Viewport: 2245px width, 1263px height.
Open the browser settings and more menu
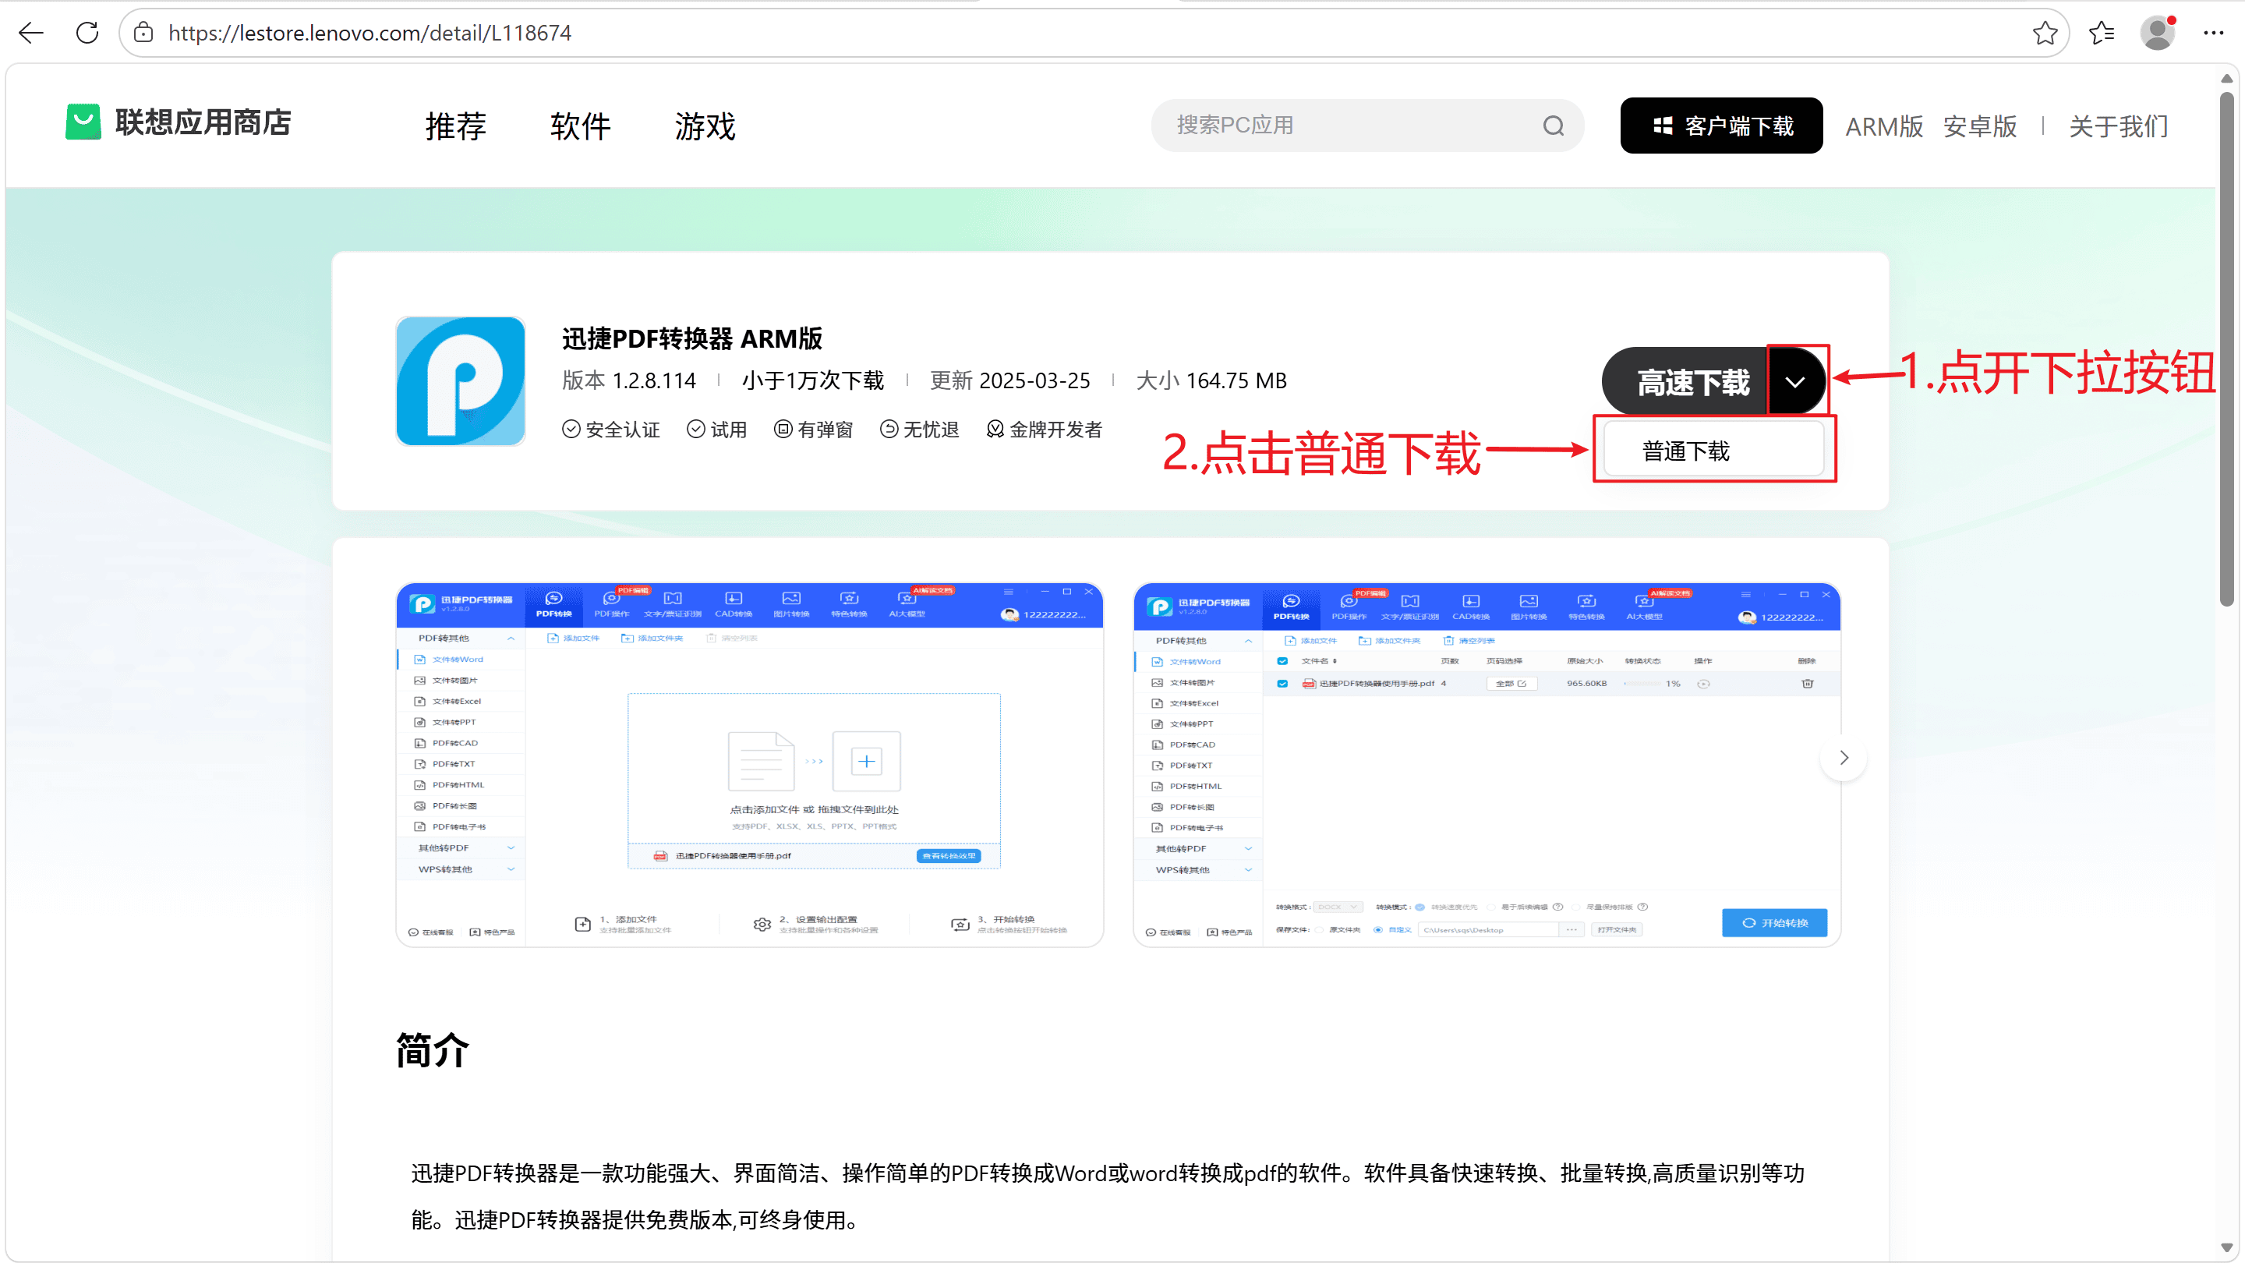tap(2214, 33)
